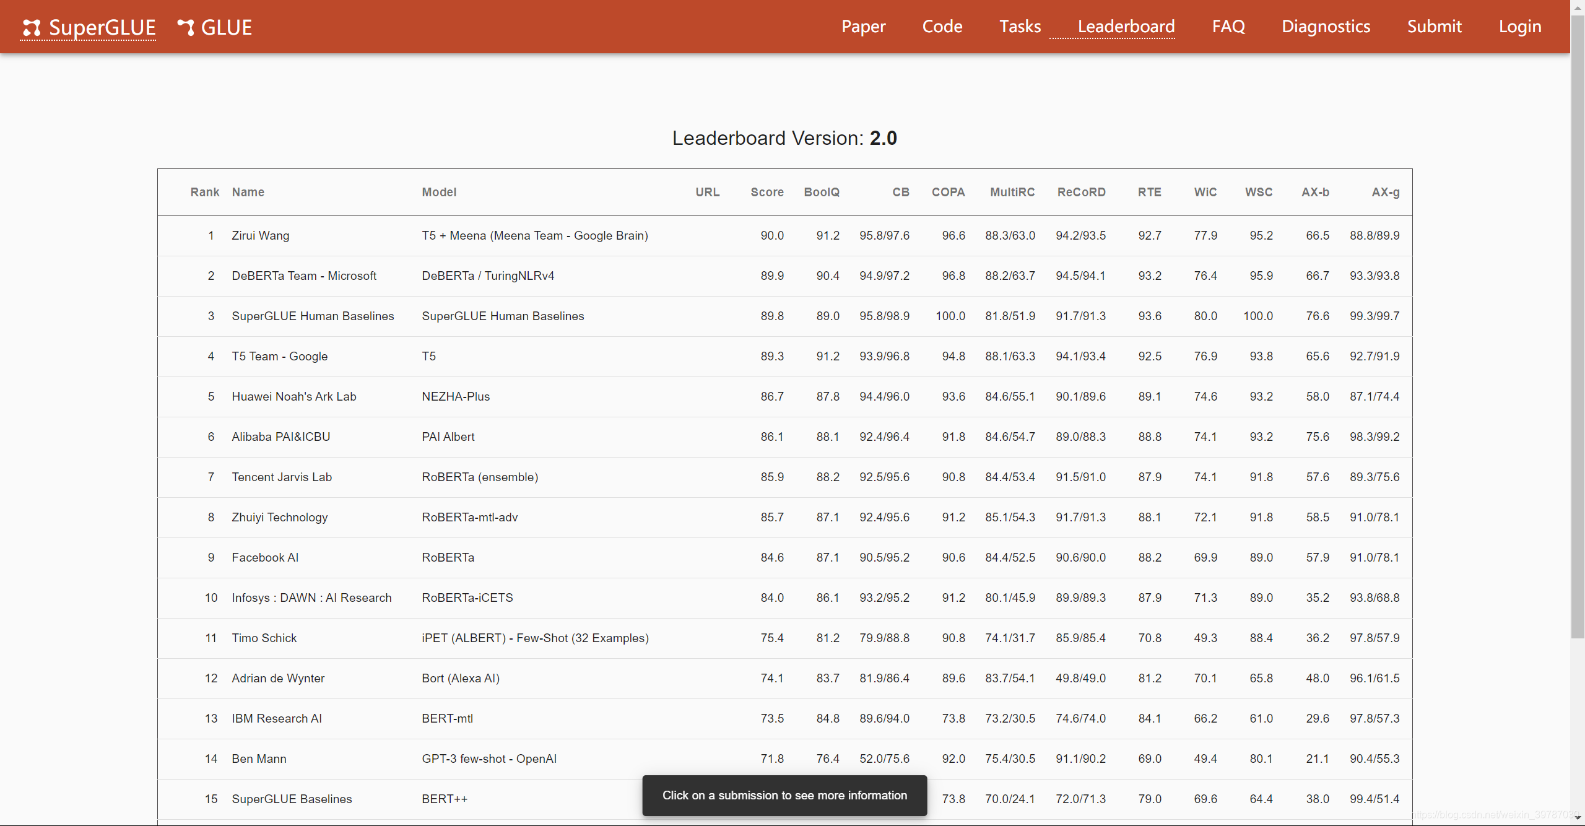The image size is (1585, 826).
Task: Click the page vertical scrollbar thumb
Action: pyautogui.click(x=1578, y=328)
